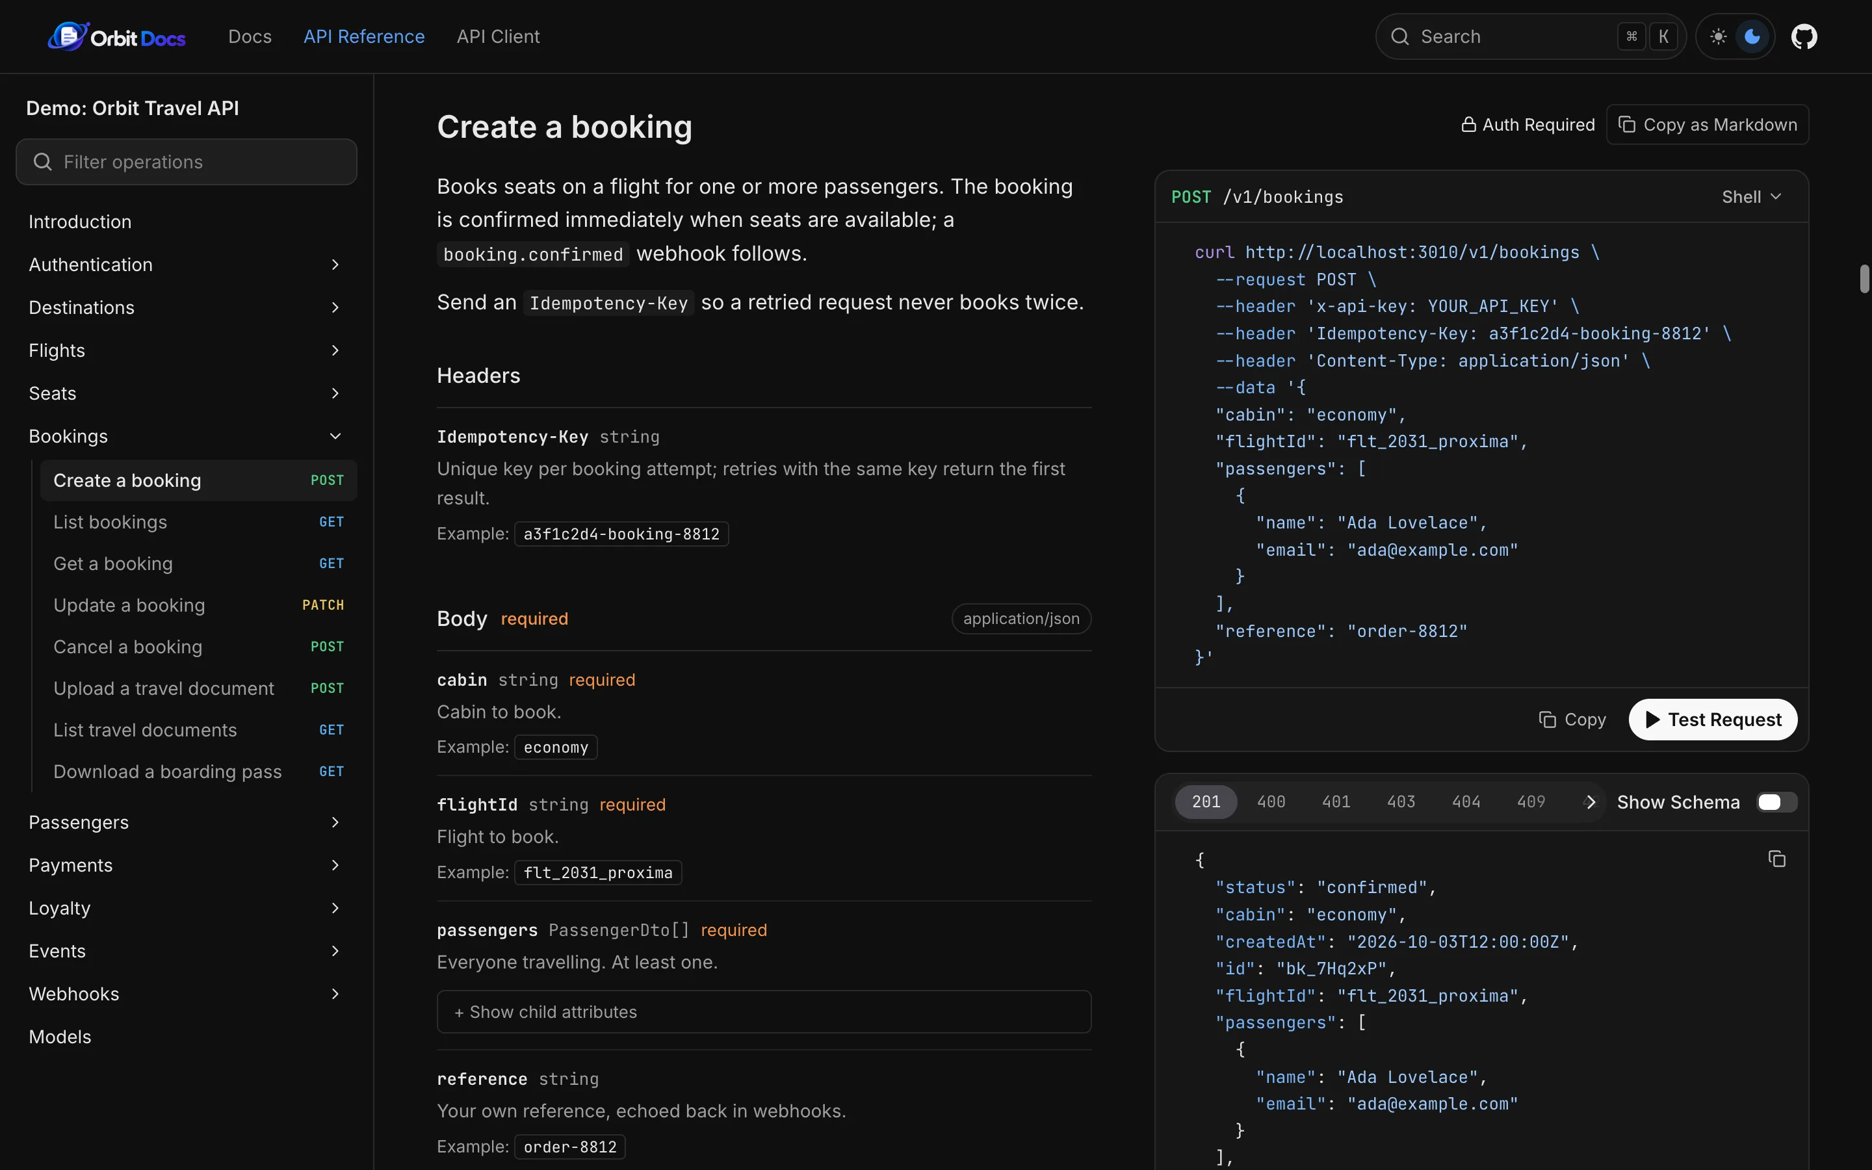Select the 409 response tab

point(1531,803)
